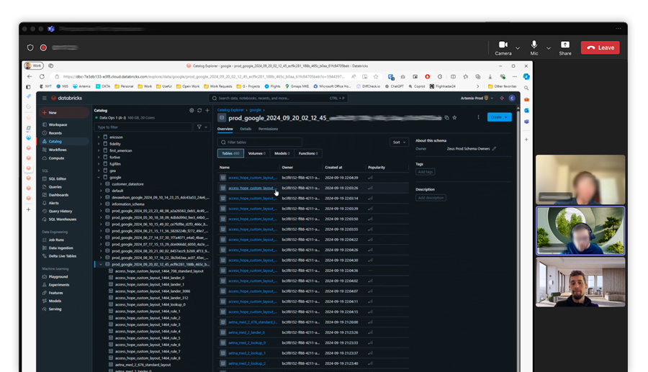Open Job Runs under Data Engineering

click(56, 240)
